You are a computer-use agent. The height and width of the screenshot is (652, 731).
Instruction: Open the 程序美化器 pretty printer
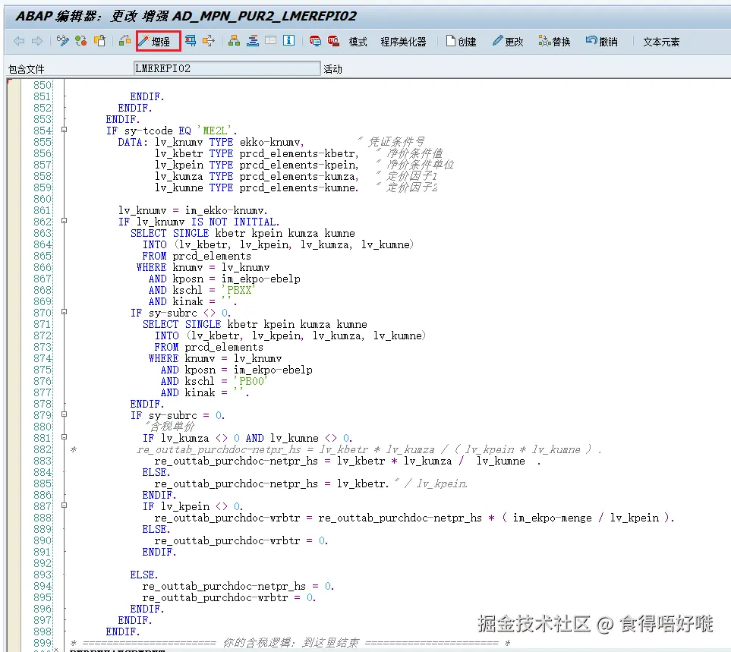coord(403,42)
